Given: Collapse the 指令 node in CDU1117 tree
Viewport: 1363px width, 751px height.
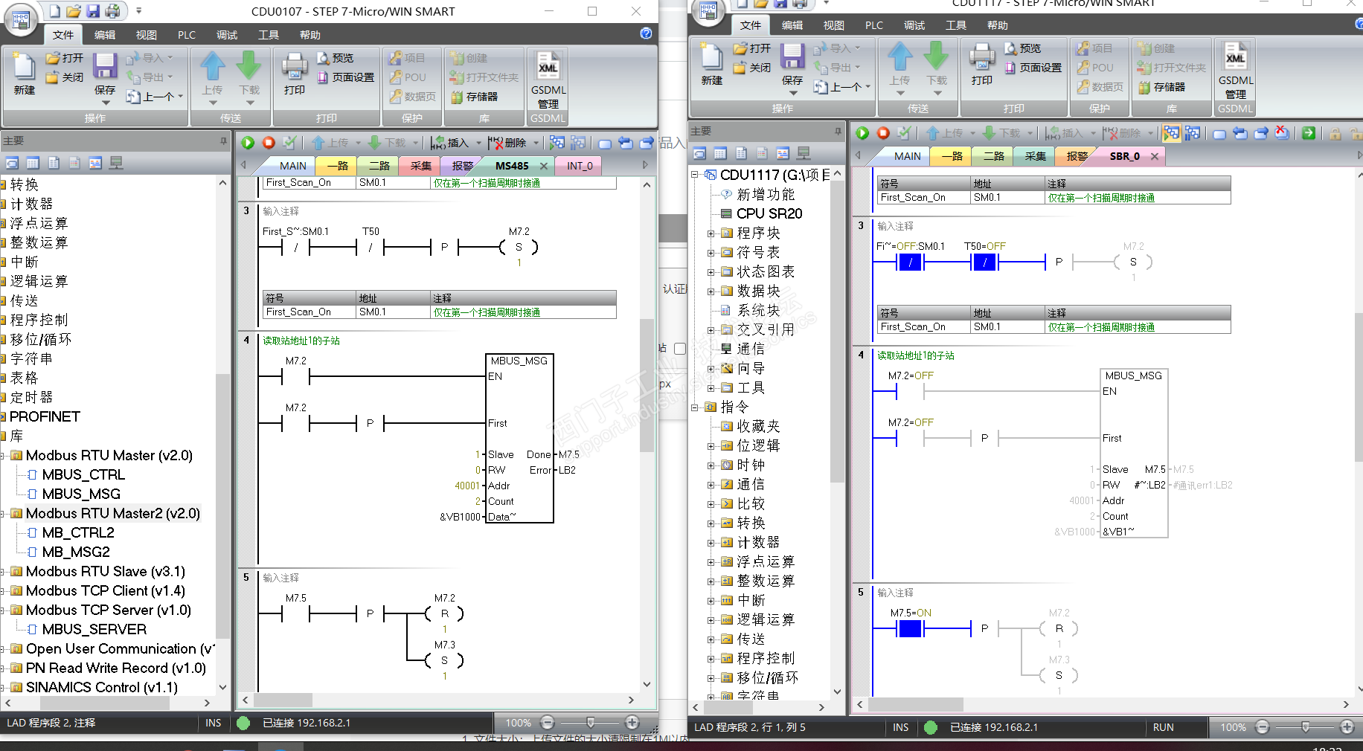Looking at the screenshot, I should pyautogui.click(x=694, y=407).
